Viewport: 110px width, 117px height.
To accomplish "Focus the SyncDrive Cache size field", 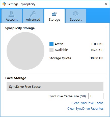I will point(96,96).
